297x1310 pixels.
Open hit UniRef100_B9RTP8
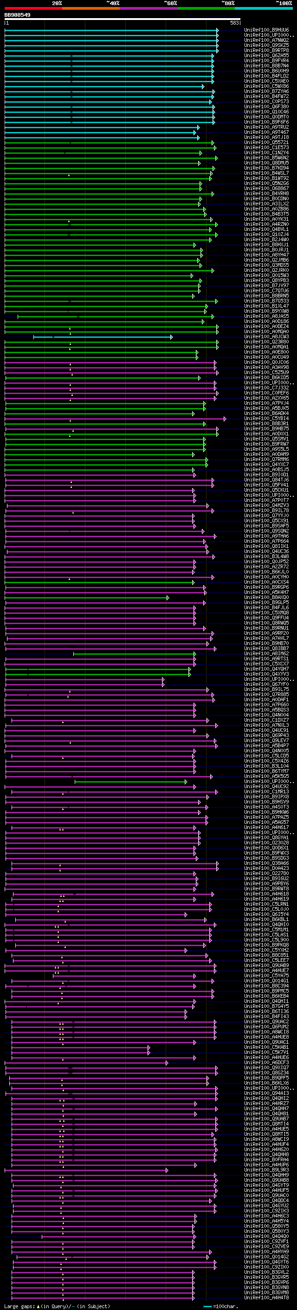266,50
